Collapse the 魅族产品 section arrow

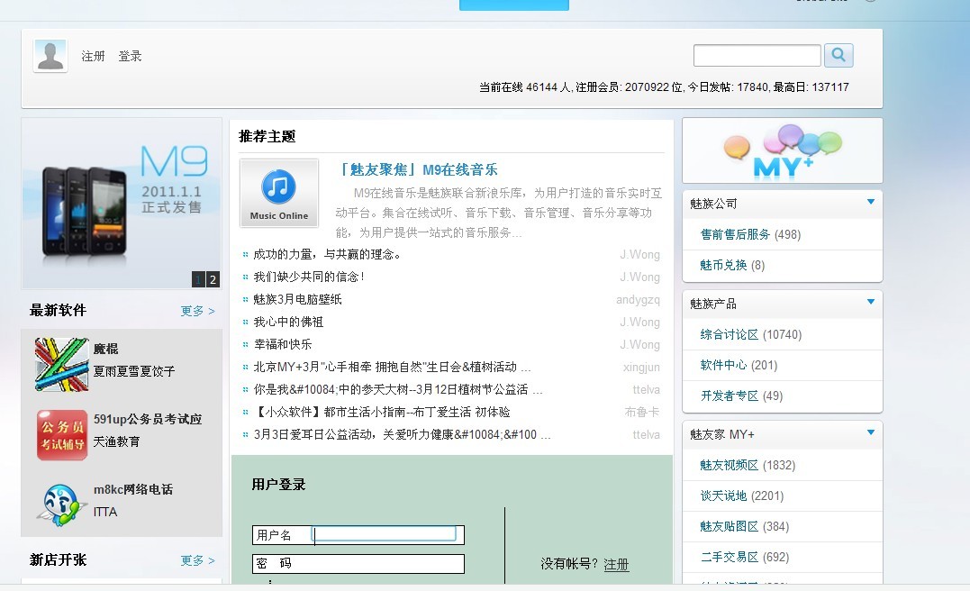click(x=870, y=302)
